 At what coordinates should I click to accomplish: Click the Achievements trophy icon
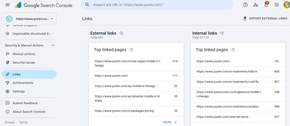(7, 83)
